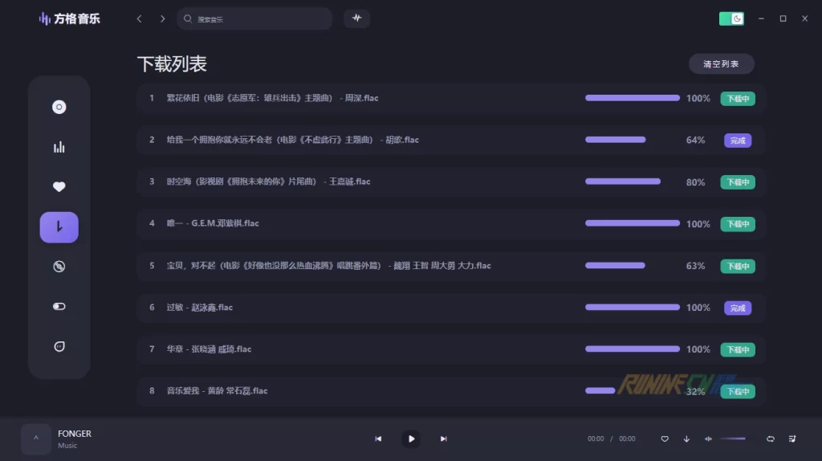Toggle the dark mode switch at top right

point(731,18)
